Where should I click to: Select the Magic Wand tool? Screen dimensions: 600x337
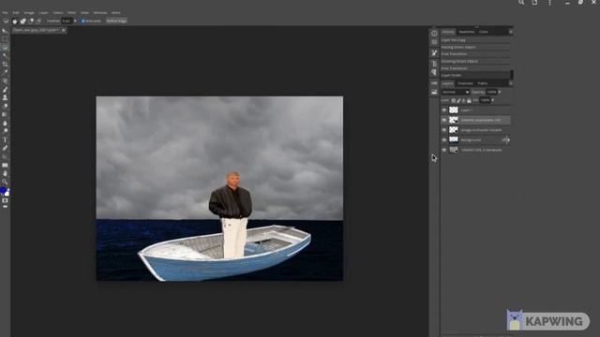5,56
